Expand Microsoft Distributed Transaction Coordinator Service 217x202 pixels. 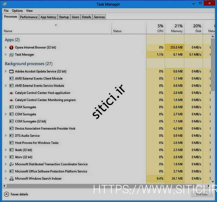[x=6, y=164]
